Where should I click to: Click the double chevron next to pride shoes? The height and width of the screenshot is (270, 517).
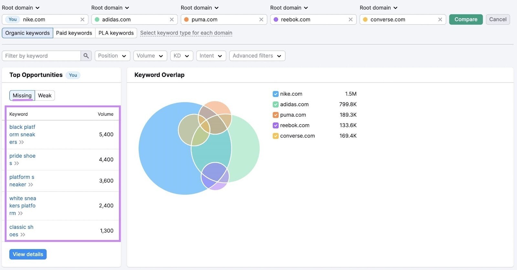16,163
